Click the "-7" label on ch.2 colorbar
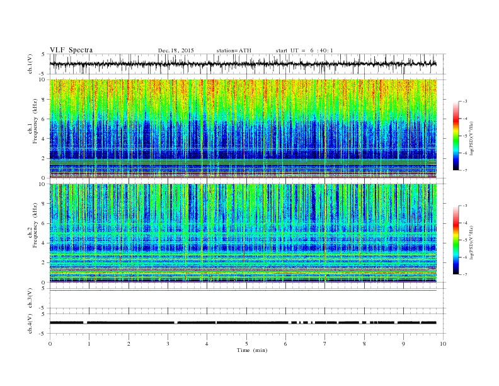The height and width of the screenshot is (386, 499). tap(464, 274)
